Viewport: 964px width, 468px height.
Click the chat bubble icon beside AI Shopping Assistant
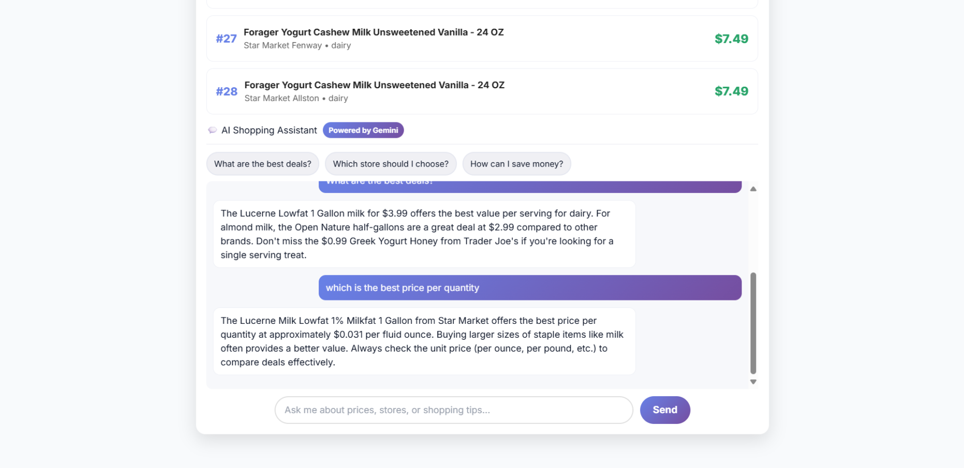212,130
